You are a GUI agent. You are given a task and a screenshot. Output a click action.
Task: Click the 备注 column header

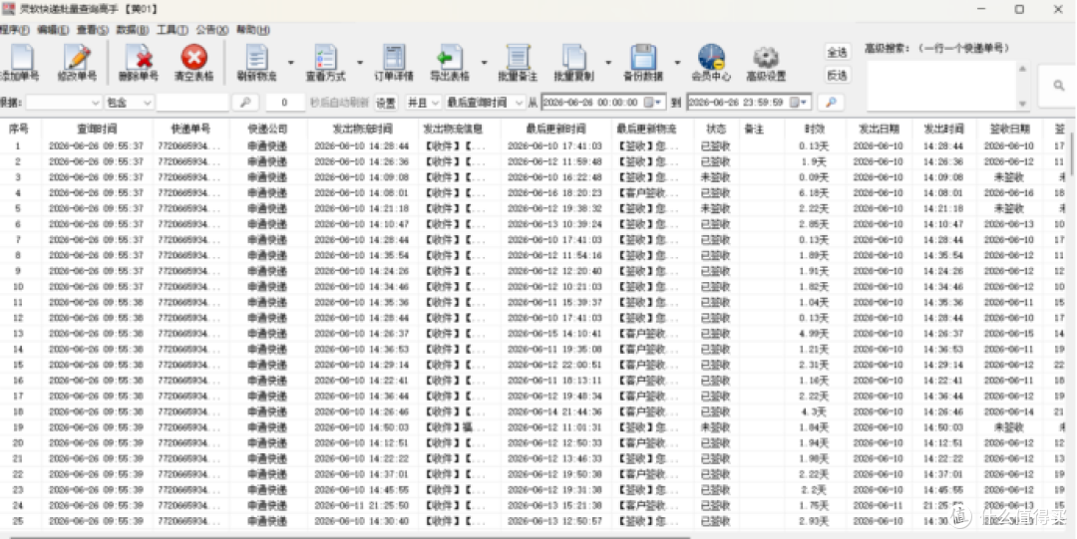point(754,130)
